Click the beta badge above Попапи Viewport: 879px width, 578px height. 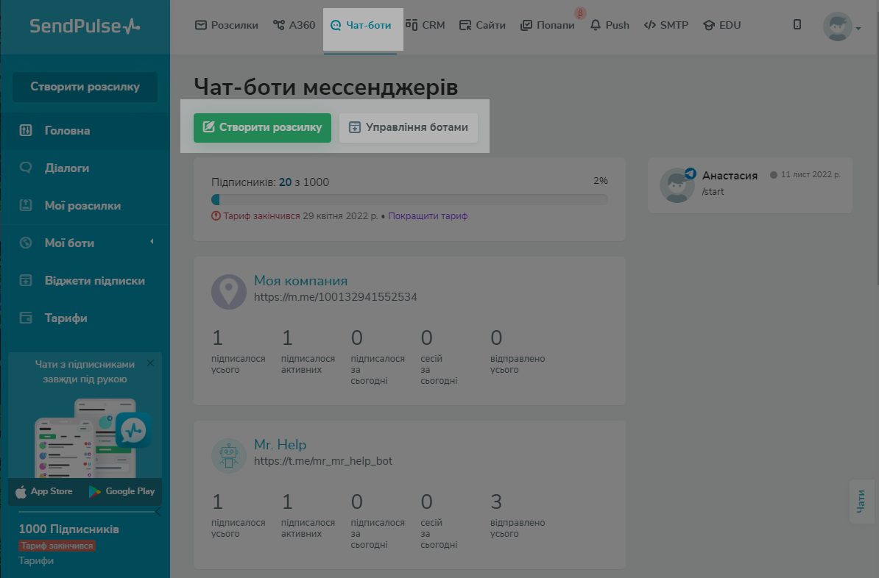(x=580, y=13)
